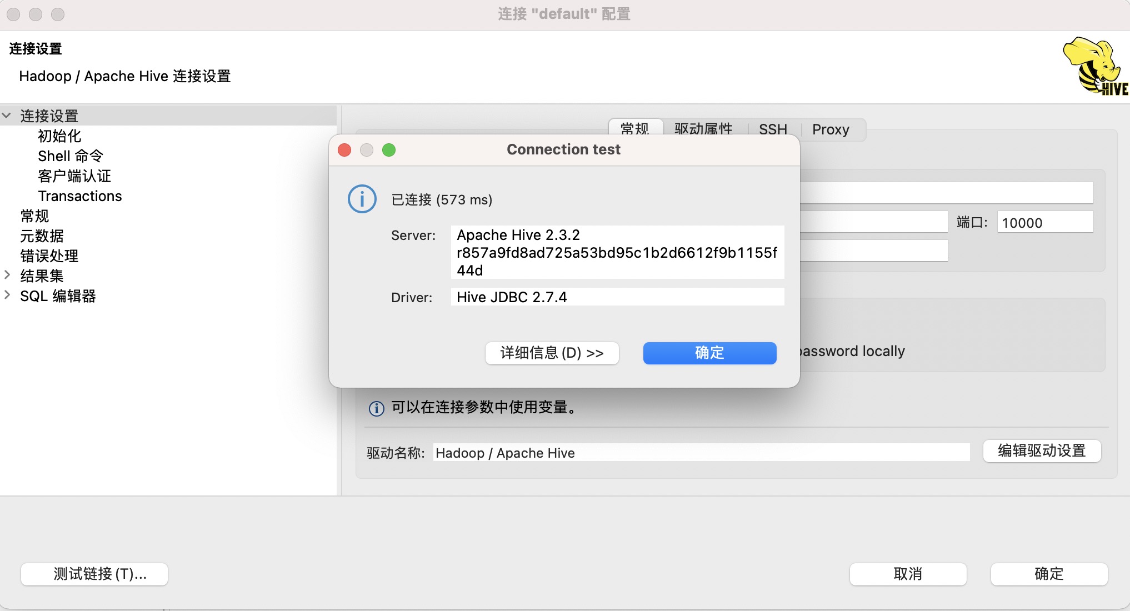Select 客户端认证 in the settings tree
This screenshot has width=1130, height=611.
click(x=74, y=176)
